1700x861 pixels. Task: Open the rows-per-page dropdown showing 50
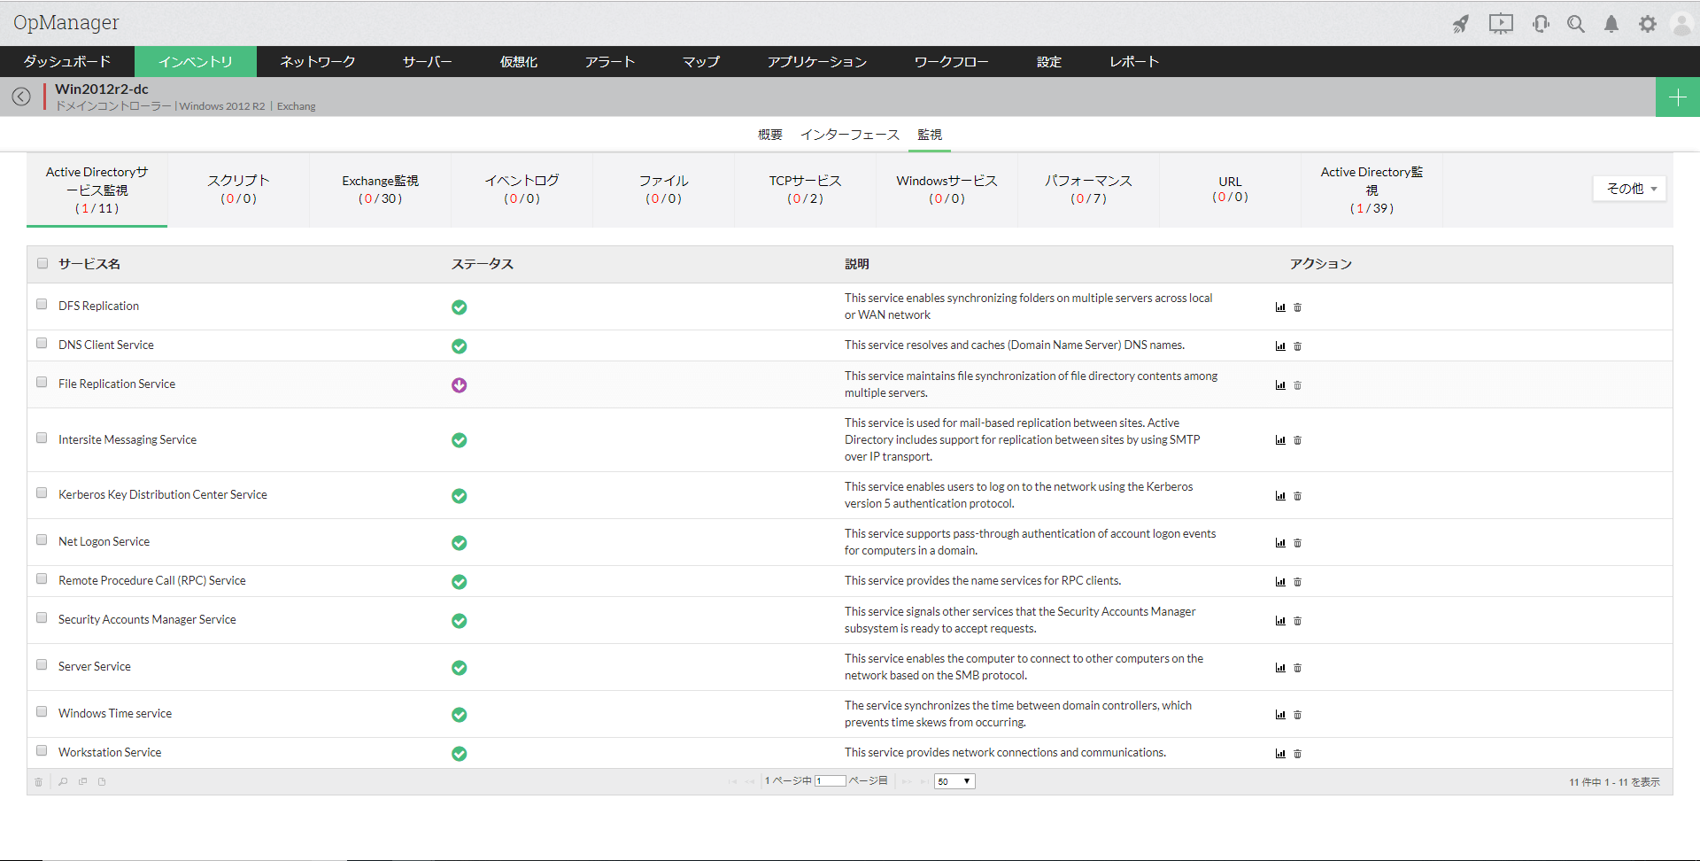(954, 781)
